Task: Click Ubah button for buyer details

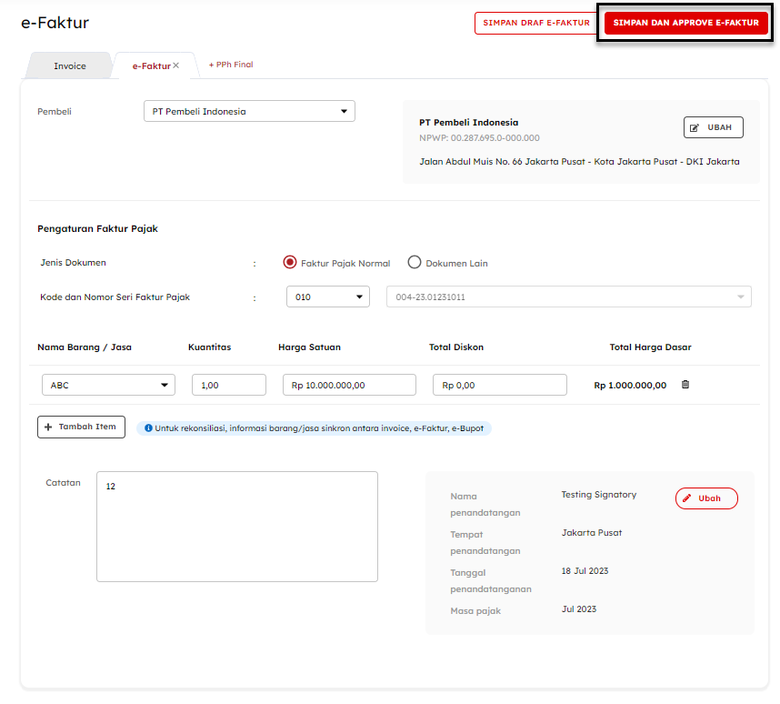Action: [x=713, y=127]
